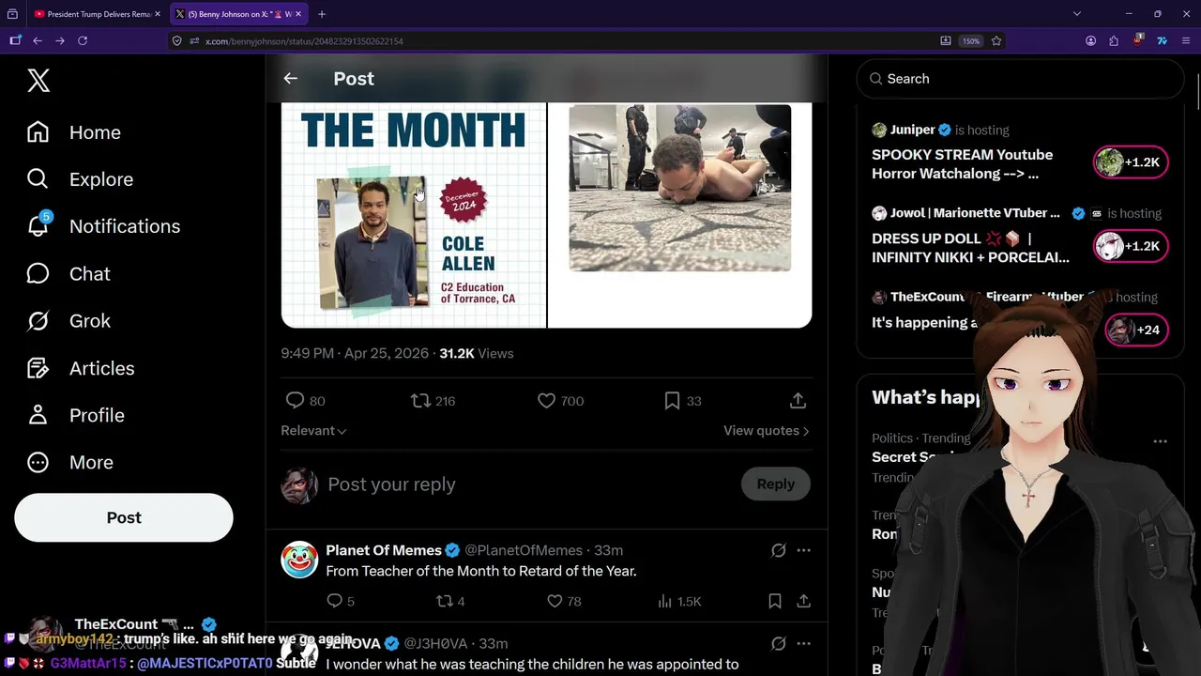Reload the page
Screen dimensions: 1201x676
[83, 41]
